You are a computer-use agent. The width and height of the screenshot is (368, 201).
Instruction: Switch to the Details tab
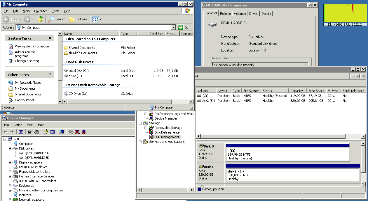point(266,14)
